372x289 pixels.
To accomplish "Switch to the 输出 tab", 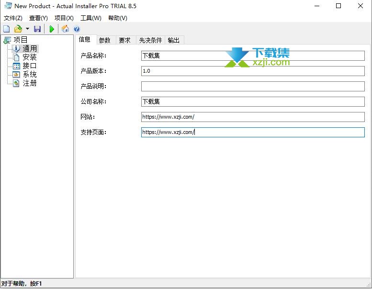I will click(x=174, y=40).
